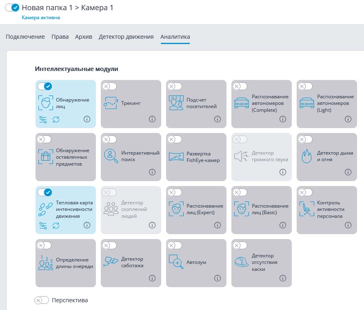Show info for Детектор саботажа module
The width and height of the screenshot is (364, 310).
(152, 278)
